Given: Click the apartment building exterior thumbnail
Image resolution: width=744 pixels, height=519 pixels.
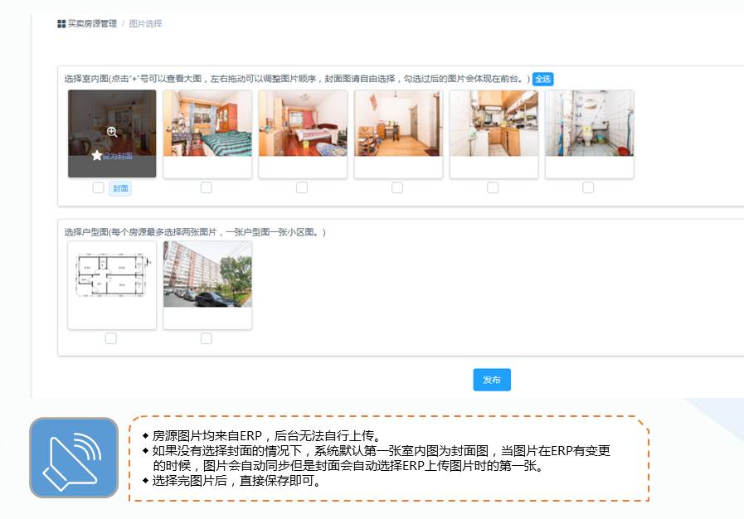Looking at the screenshot, I should pos(207,275).
